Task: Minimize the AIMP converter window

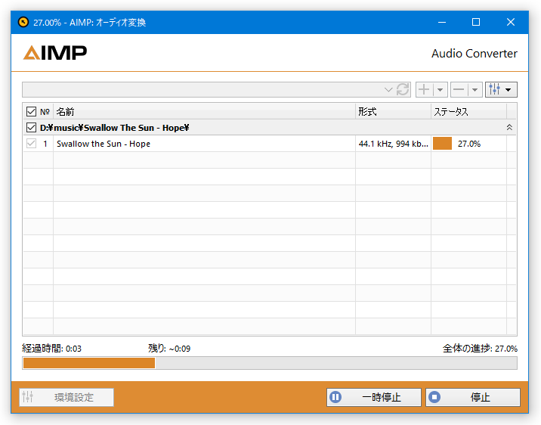Action: point(441,22)
